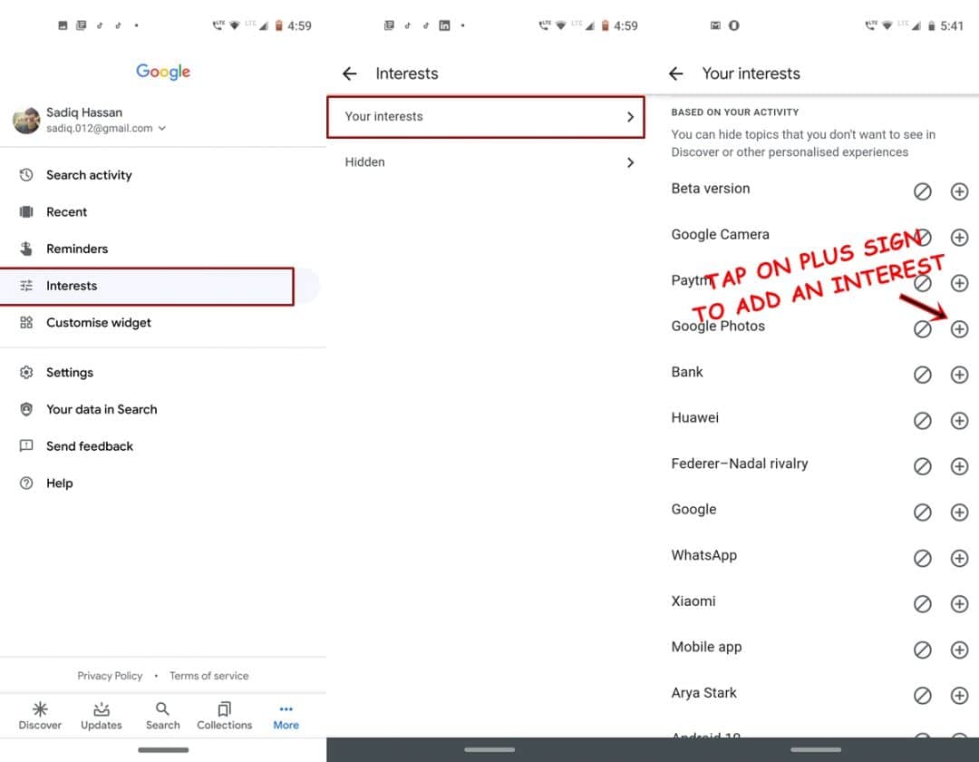Tap the hide icon next to Beta version

click(922, 191)
